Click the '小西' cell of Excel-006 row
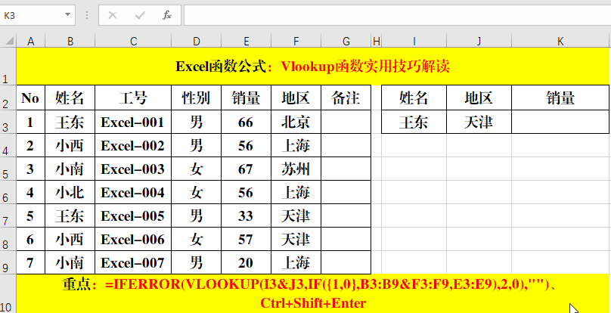This screenshot has height=313, width=611. 70,240
